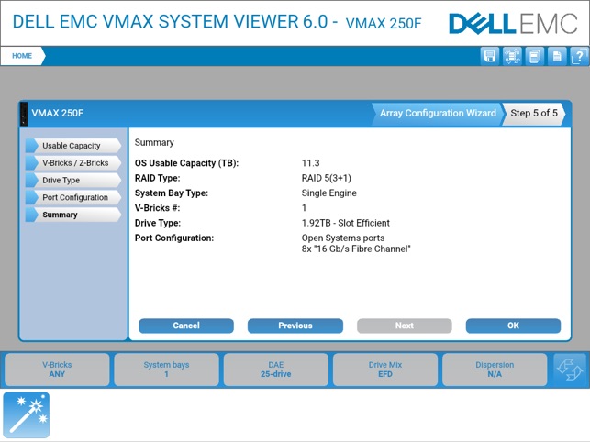590x442 pixels.
Task: Confirm the configuration with OK
Action: coord(513,326)
